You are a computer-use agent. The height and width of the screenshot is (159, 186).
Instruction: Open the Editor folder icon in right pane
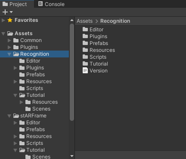85,29
